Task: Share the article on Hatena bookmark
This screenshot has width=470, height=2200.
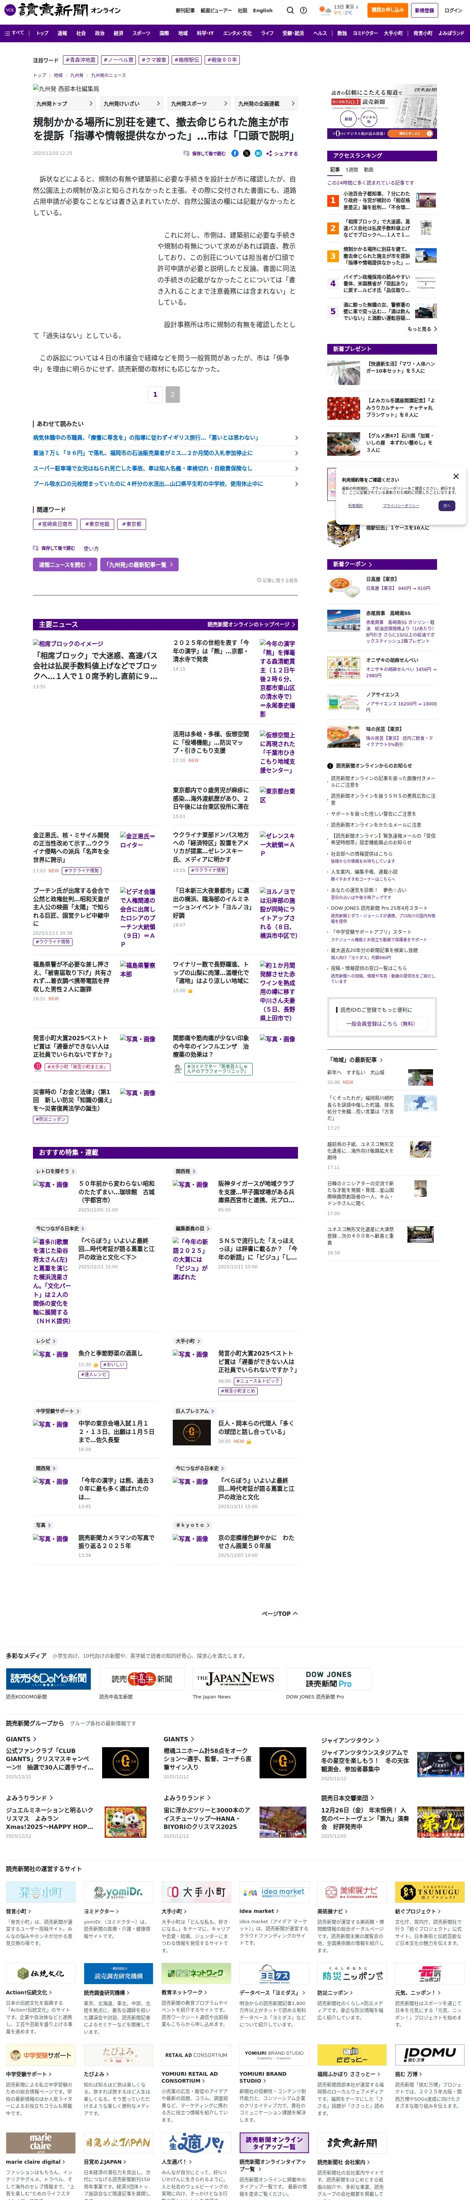Action: (x=258, y=154)
